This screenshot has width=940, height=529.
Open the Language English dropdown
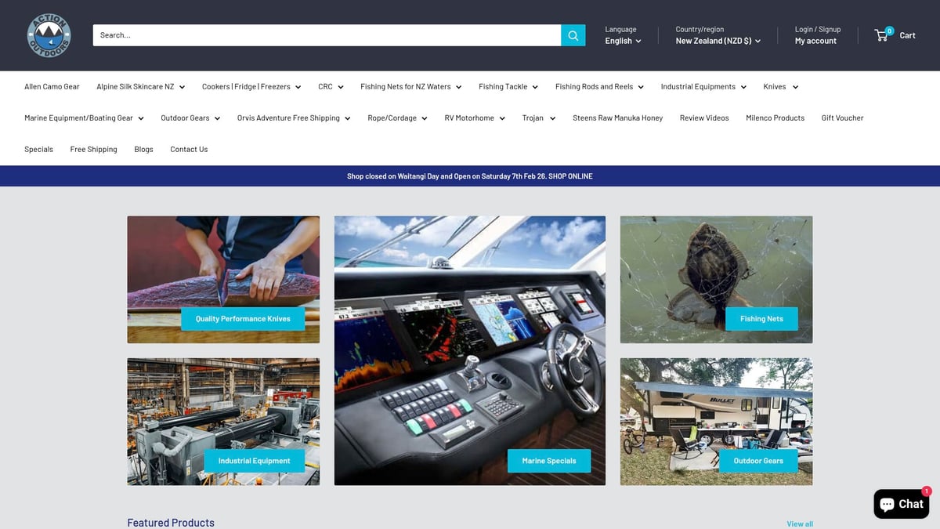[x=623, y=41]
